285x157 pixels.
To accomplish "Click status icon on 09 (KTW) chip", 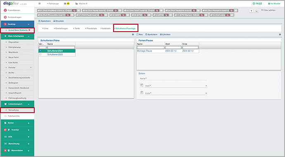I will click(x=145, y=15).
